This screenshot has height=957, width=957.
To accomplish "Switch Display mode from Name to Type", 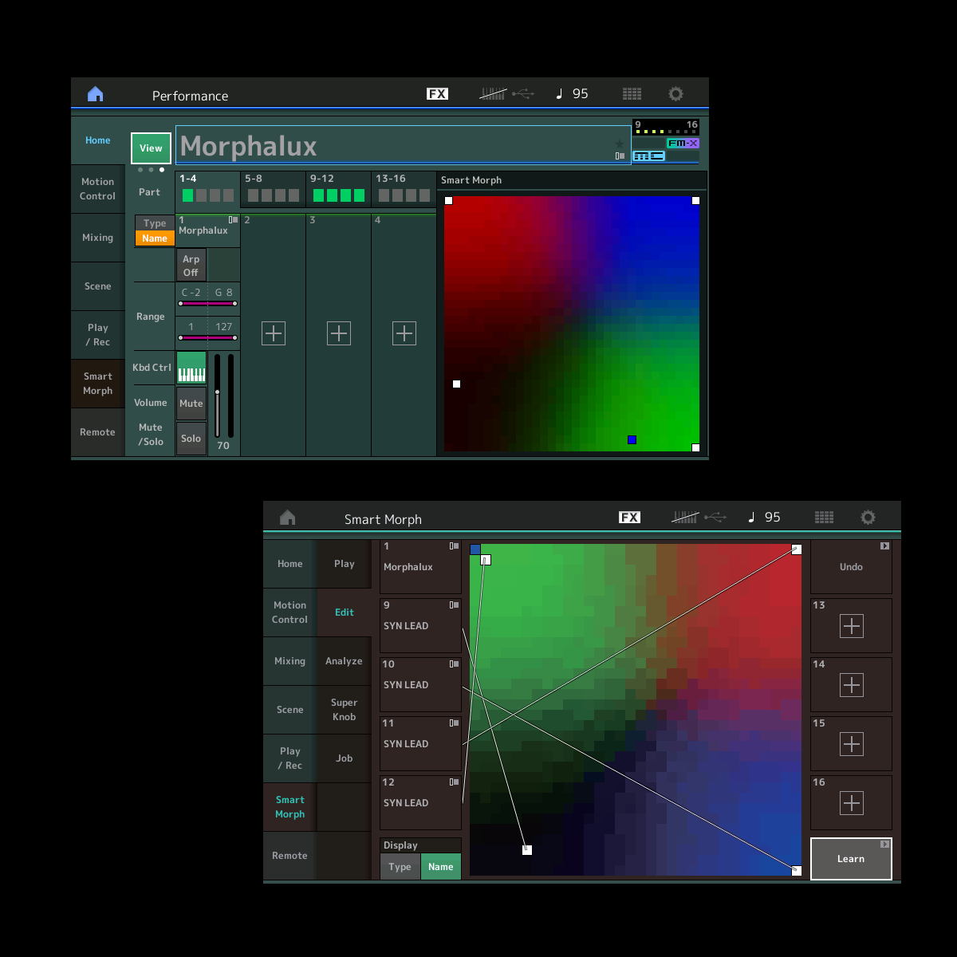I will [400, 866].
